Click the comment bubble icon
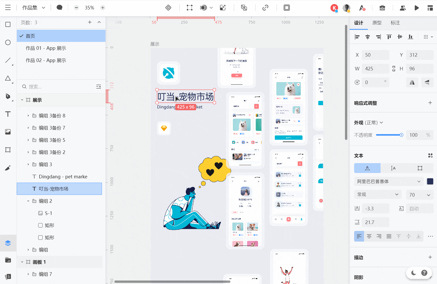Image resolution: width=437 pixels, height=284 pixels. (59, 8)
